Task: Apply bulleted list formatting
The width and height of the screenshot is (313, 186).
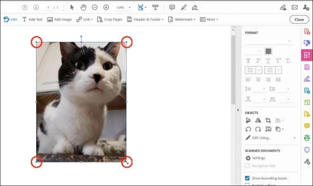Action: (x=250, y=70)
